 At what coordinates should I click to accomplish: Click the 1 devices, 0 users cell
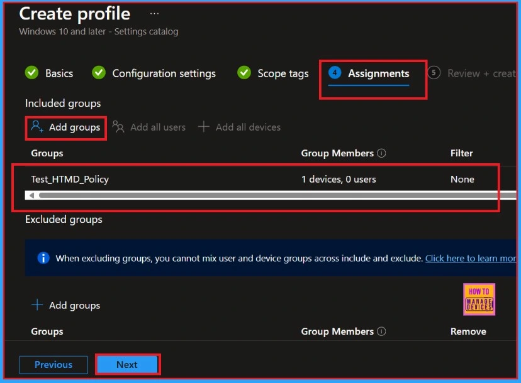click(339, 180)
